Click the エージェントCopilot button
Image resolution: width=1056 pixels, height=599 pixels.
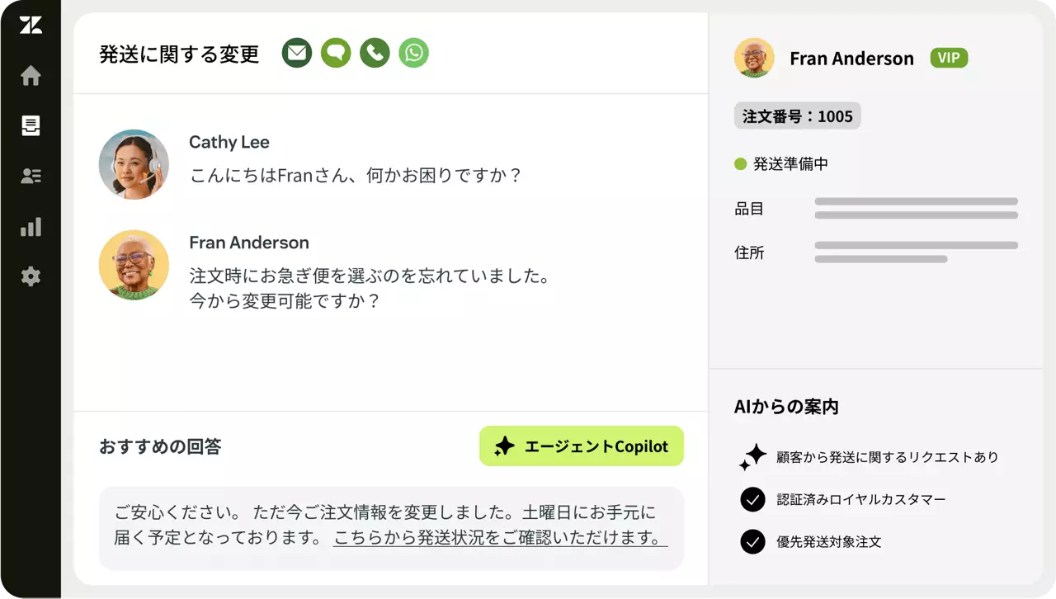coord(581,446)
